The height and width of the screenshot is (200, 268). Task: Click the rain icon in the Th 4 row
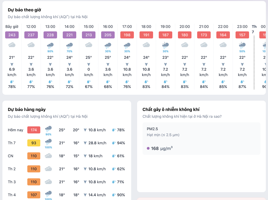[48, 193]
